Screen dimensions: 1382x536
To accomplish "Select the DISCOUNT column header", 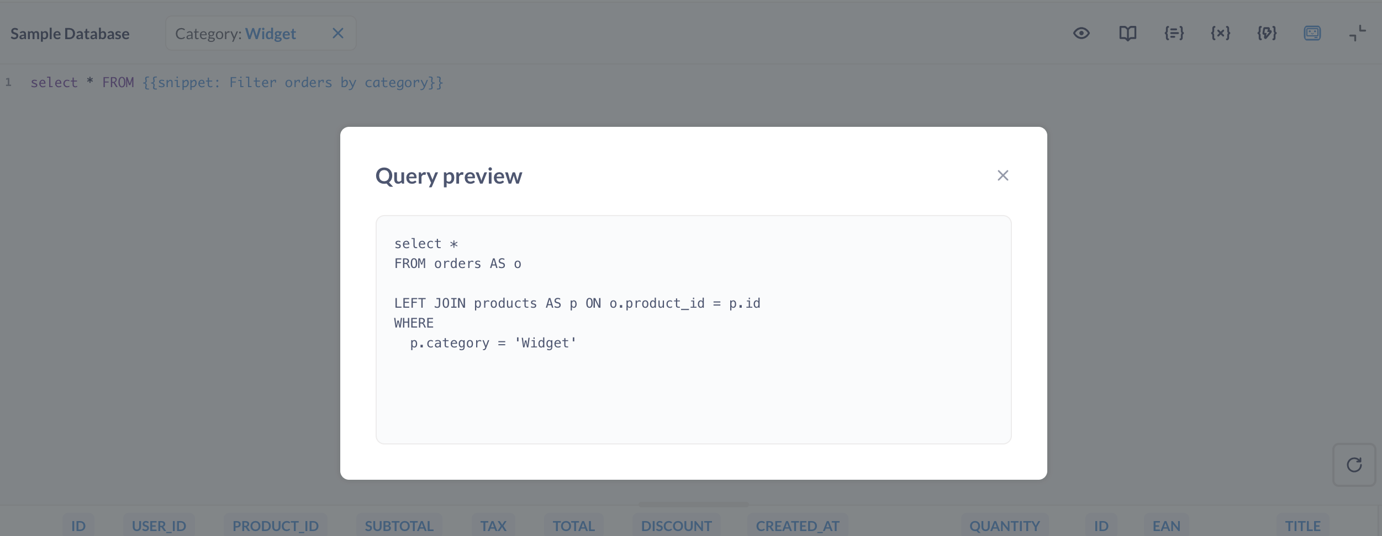I will pos(676,526).
